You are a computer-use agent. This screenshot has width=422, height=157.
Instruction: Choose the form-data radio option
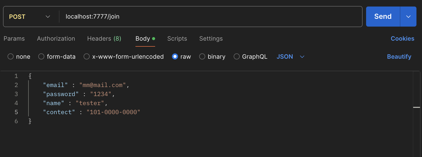41,57
